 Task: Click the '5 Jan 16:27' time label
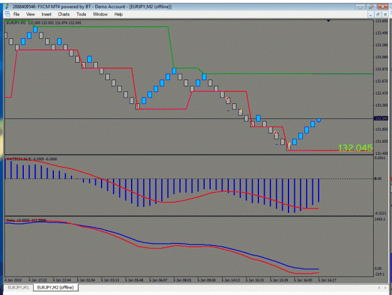coord(327,280)
